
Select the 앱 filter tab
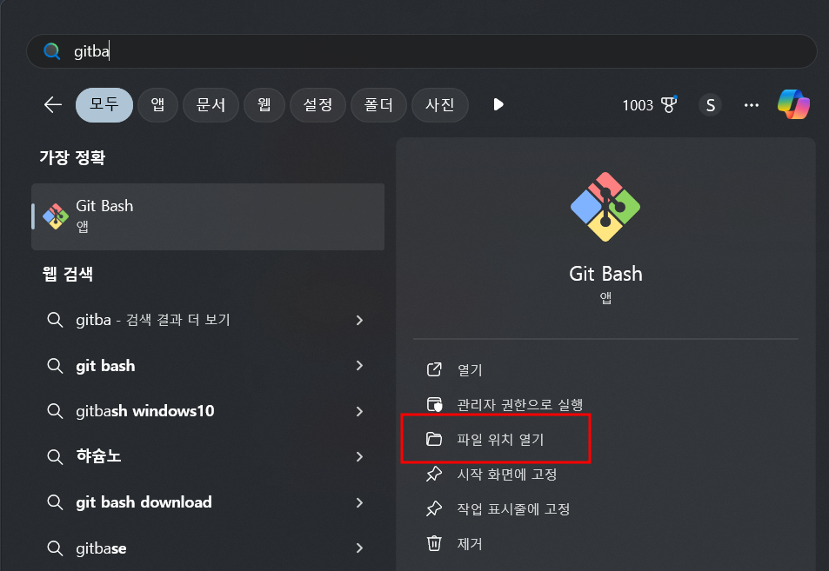click(x=157, y=105)
